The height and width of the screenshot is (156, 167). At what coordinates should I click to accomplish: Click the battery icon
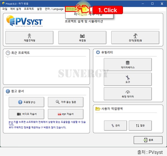(x=82, y=36)
